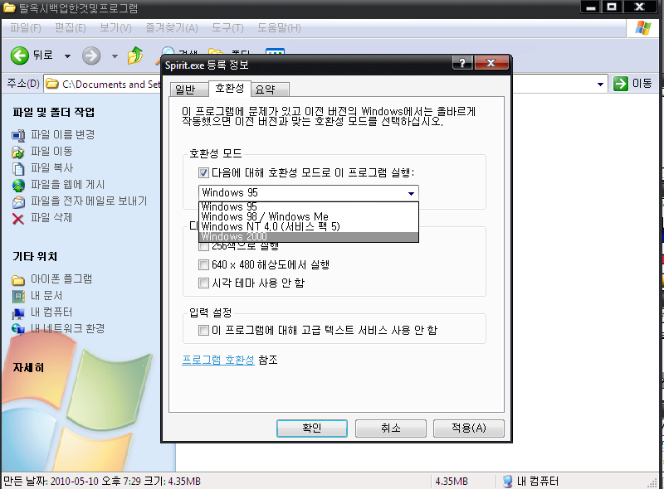Screen dimensions: 664x489
Task: Switch to the 일반 tab
Action: [x=183, y=90]
